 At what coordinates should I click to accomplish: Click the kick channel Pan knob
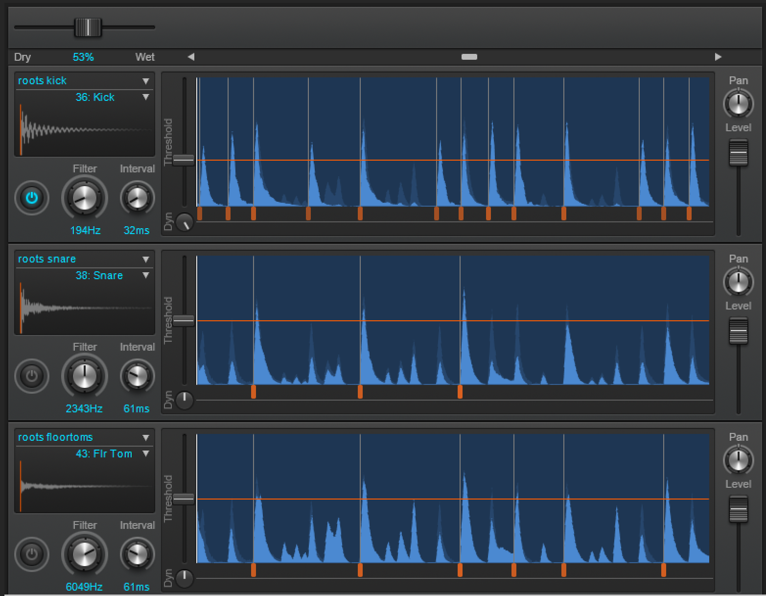click(x=738, y=104)
